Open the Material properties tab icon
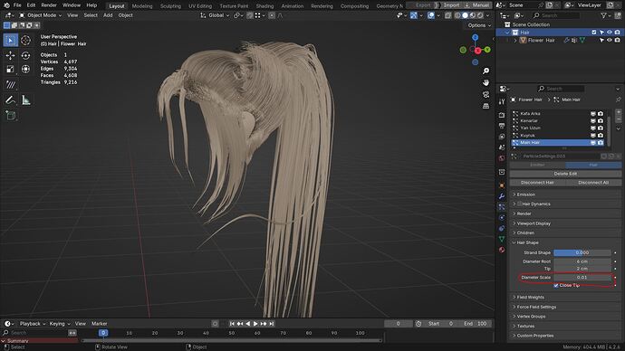This screenshot has width=625, height=351. tap(502, 250)
